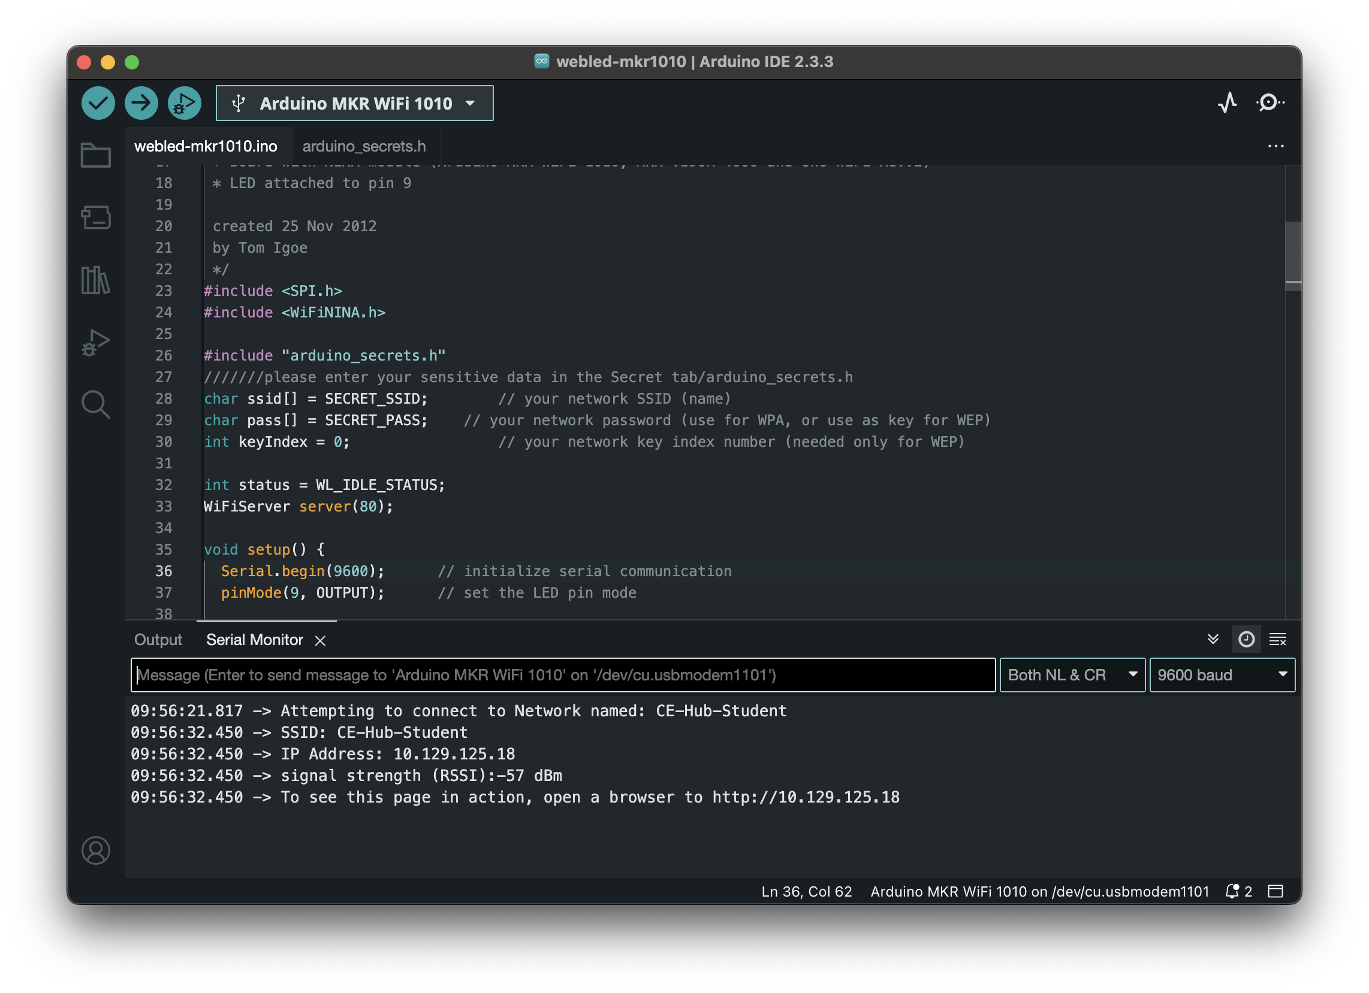Open the Sketchbook folder panel
The width and height of the screenshot is (1369, 993).
(x=95, y=156)
